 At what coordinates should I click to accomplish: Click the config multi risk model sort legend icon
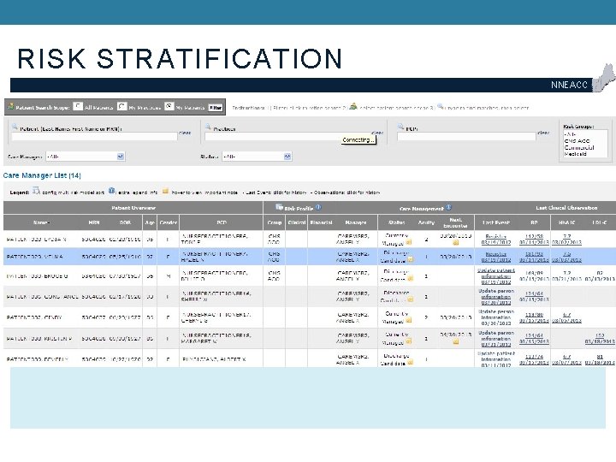point(36,191)
